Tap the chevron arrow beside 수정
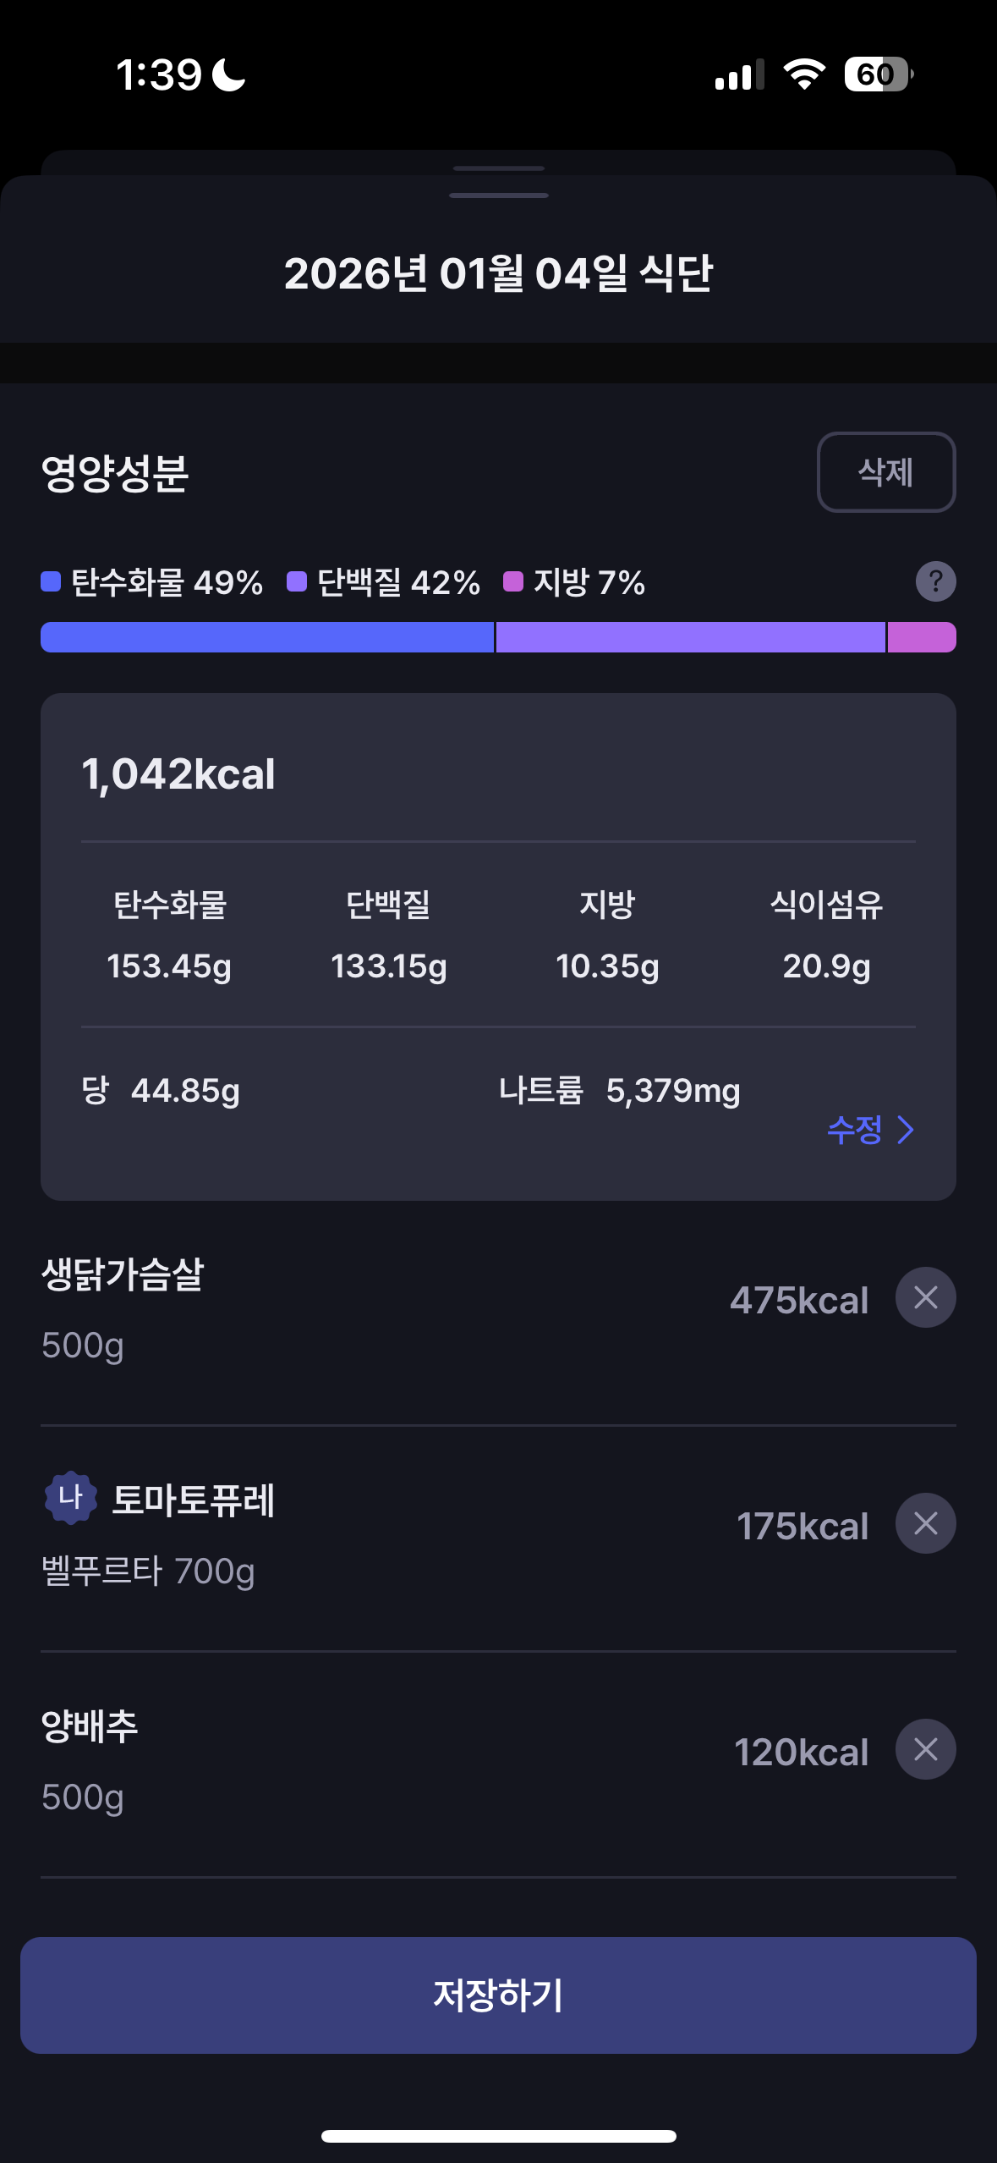 coord(905,1130)
